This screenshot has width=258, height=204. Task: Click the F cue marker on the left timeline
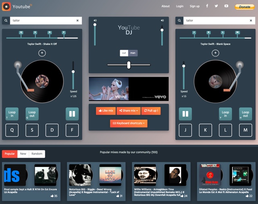(x=64, y=33)
